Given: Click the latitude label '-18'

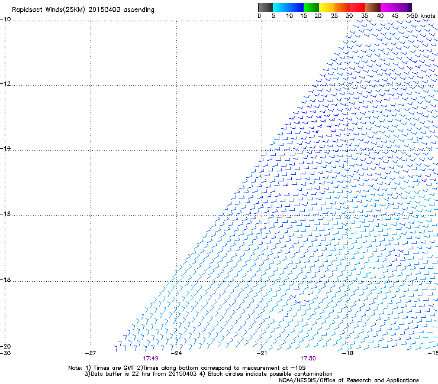Looking at the screenshot, I should pyautogui.click(x=5, y=279).
